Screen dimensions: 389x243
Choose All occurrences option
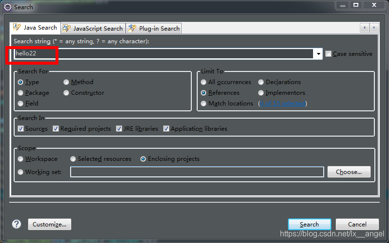204,82
